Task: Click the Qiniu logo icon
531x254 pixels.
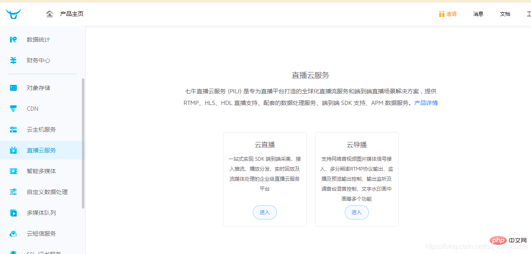Action: [14, 14]
